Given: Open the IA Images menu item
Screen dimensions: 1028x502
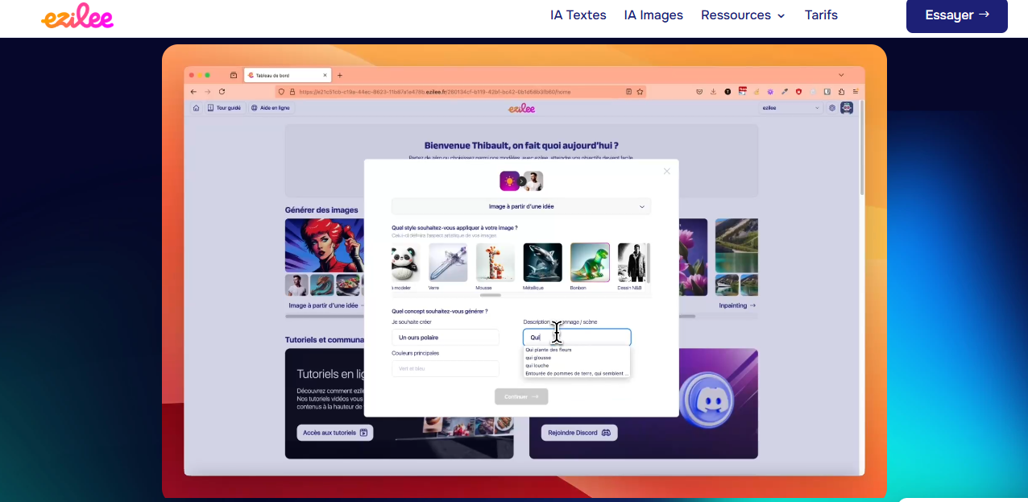Looking at the screenshot, I should click(x=653, y=15).
